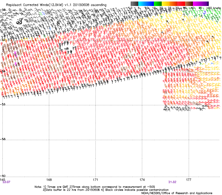222x195 pixels.
Task: Click the 177 longitude label
Action: 189,180
